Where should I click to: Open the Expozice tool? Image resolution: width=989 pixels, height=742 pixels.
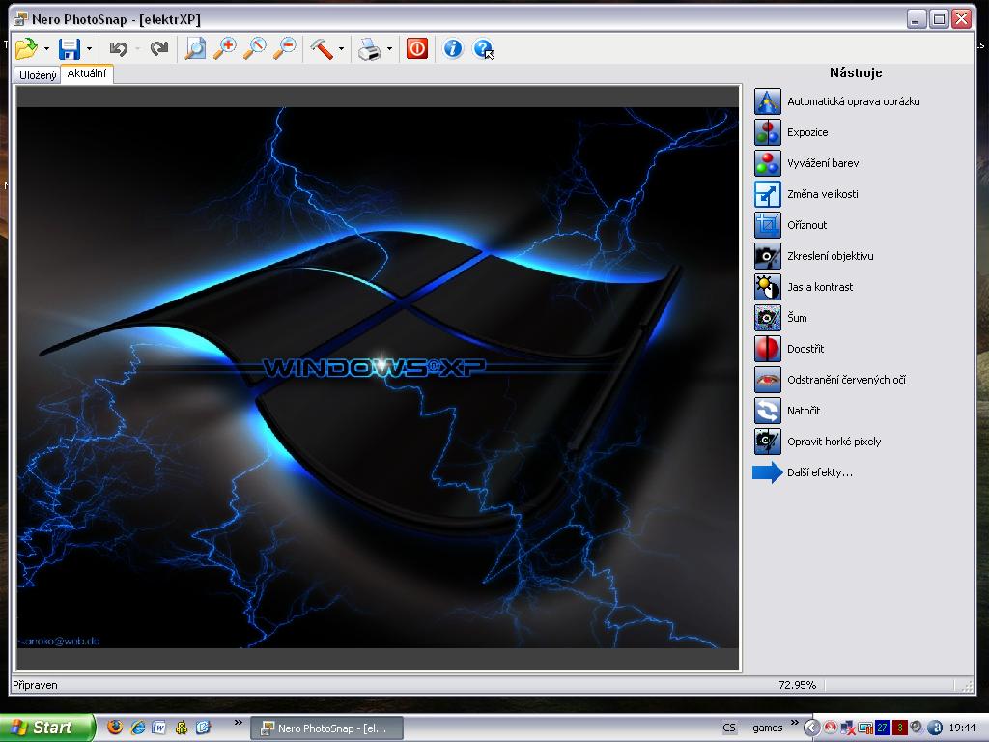792,132
